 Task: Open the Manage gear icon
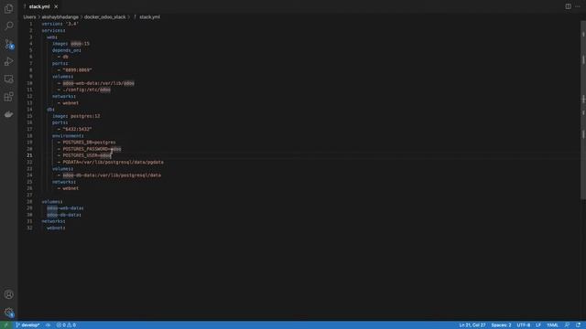point(8,313)
